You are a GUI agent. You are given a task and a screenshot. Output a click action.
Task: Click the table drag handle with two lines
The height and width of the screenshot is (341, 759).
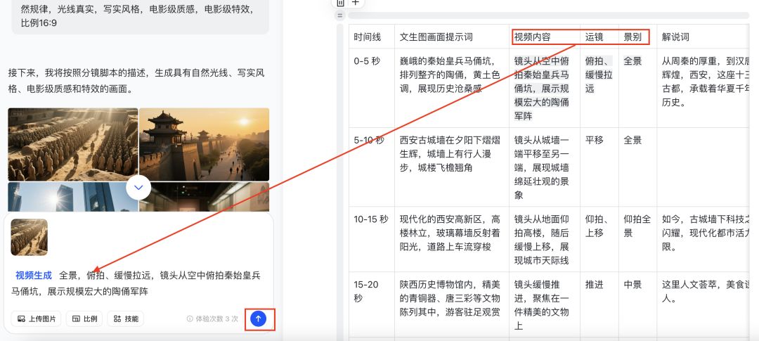[x=340, y=16]
